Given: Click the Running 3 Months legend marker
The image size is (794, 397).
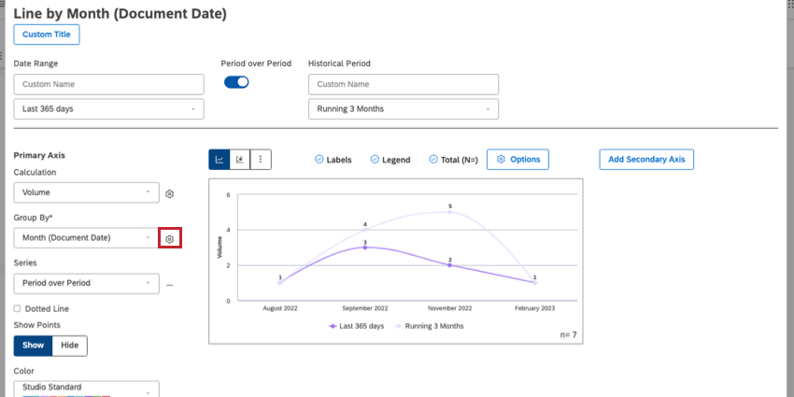Looking at the screenshot, I should pos(401,326).
